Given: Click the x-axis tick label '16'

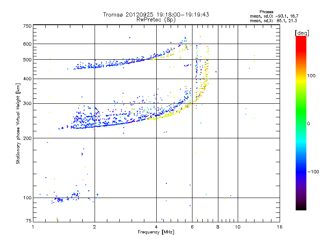Looking at the screenshot, I should (280, 227).
